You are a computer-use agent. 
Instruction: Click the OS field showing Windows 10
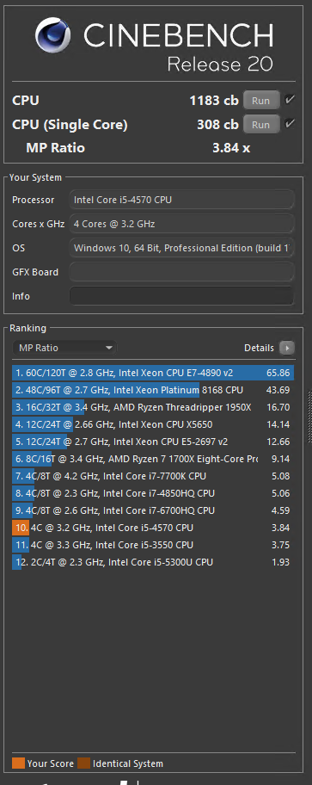click(181, 248)
